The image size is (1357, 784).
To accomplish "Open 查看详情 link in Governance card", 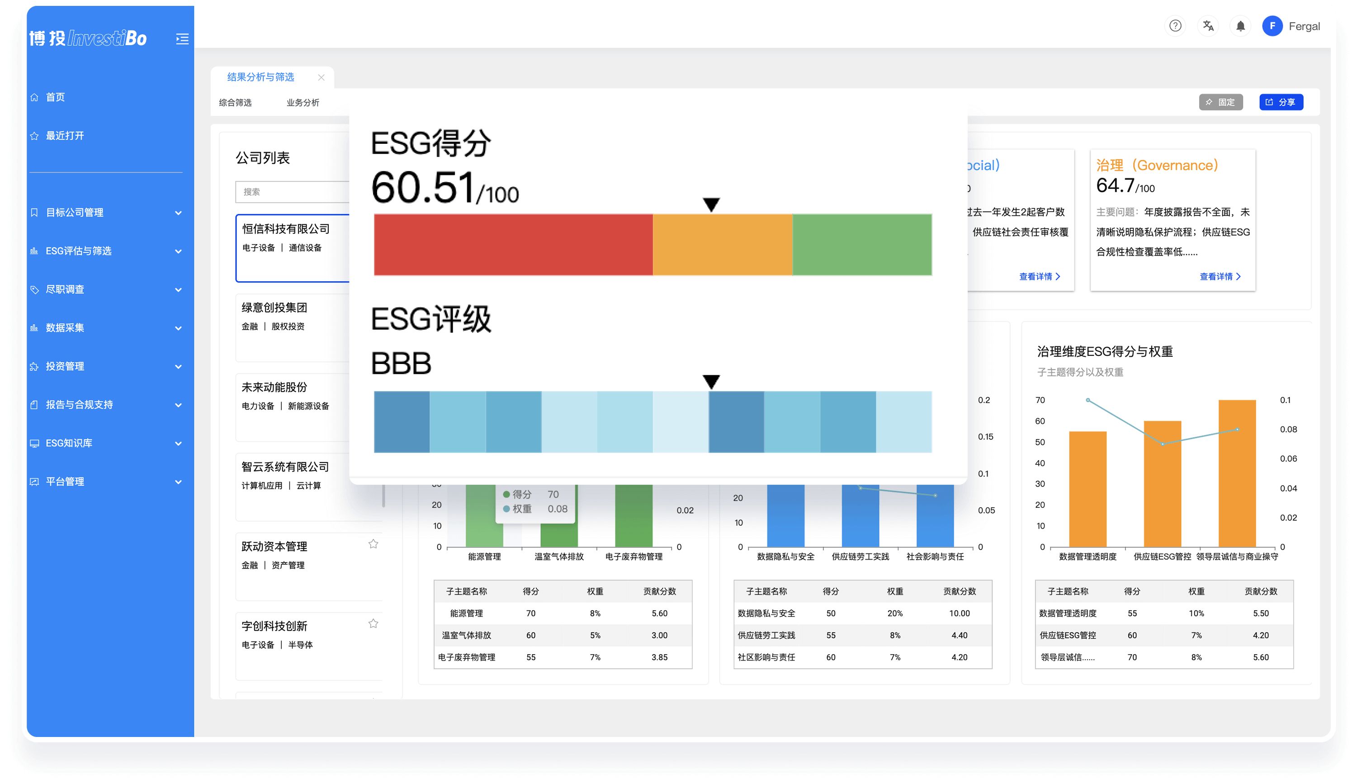I will pos(1220,276).
